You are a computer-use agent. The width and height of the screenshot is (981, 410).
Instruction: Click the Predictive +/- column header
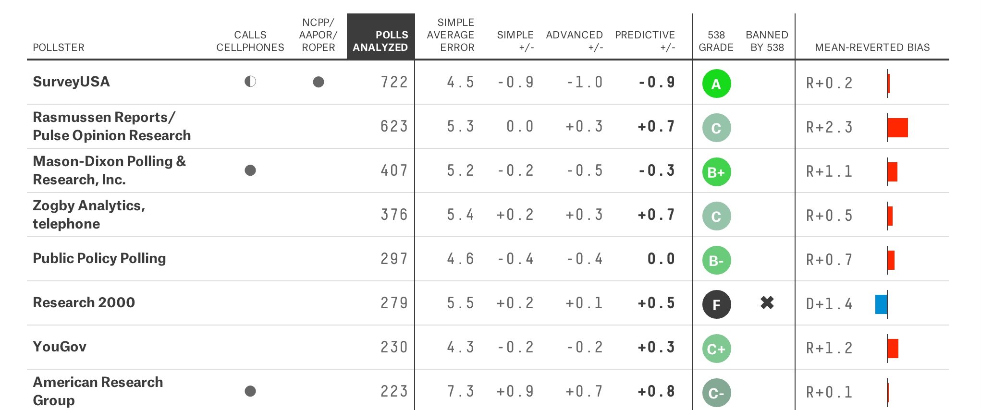645,41
